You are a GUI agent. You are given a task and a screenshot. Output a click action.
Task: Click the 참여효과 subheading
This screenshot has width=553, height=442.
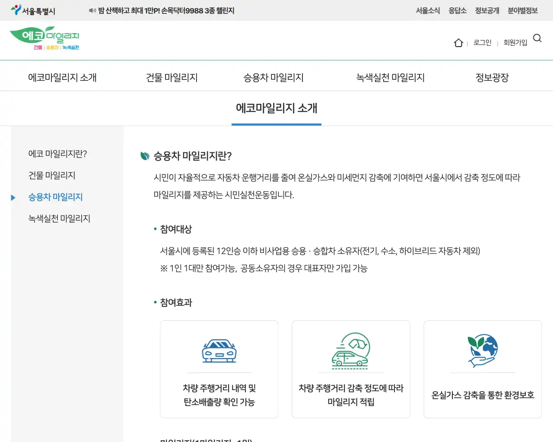tap(176, 303)
